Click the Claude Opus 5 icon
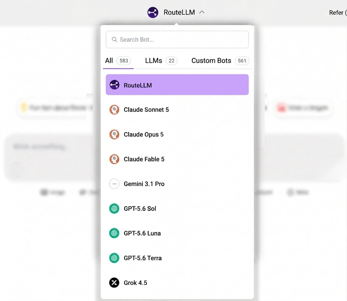Screen dimensions: 347x301 (x=114, y=135)
